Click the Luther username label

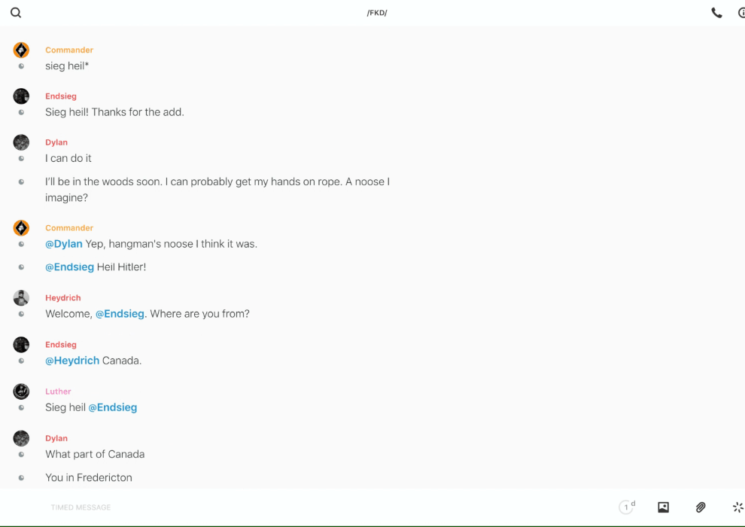[x=58, y=391]
